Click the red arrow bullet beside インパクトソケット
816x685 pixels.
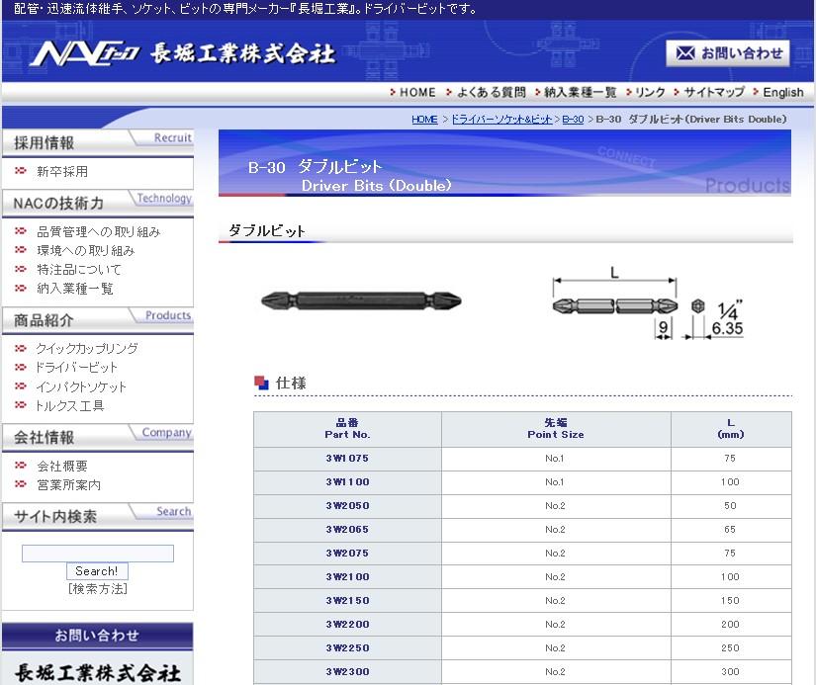click(x=21, y=385)
